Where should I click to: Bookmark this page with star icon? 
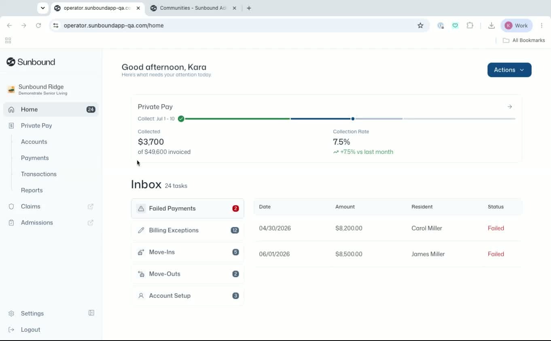pyautogui.click(x=420, y=26)
